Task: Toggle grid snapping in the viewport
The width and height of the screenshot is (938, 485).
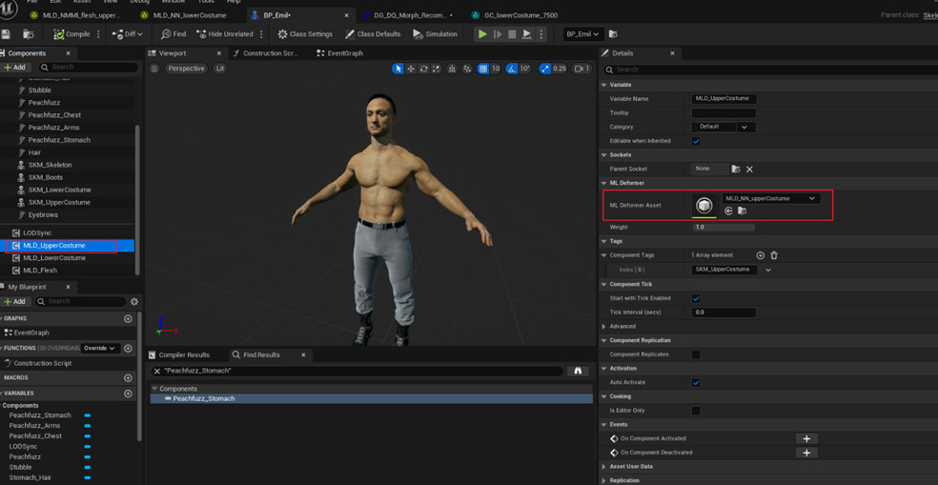Action: pyautogui.click(x=483, y=69)
